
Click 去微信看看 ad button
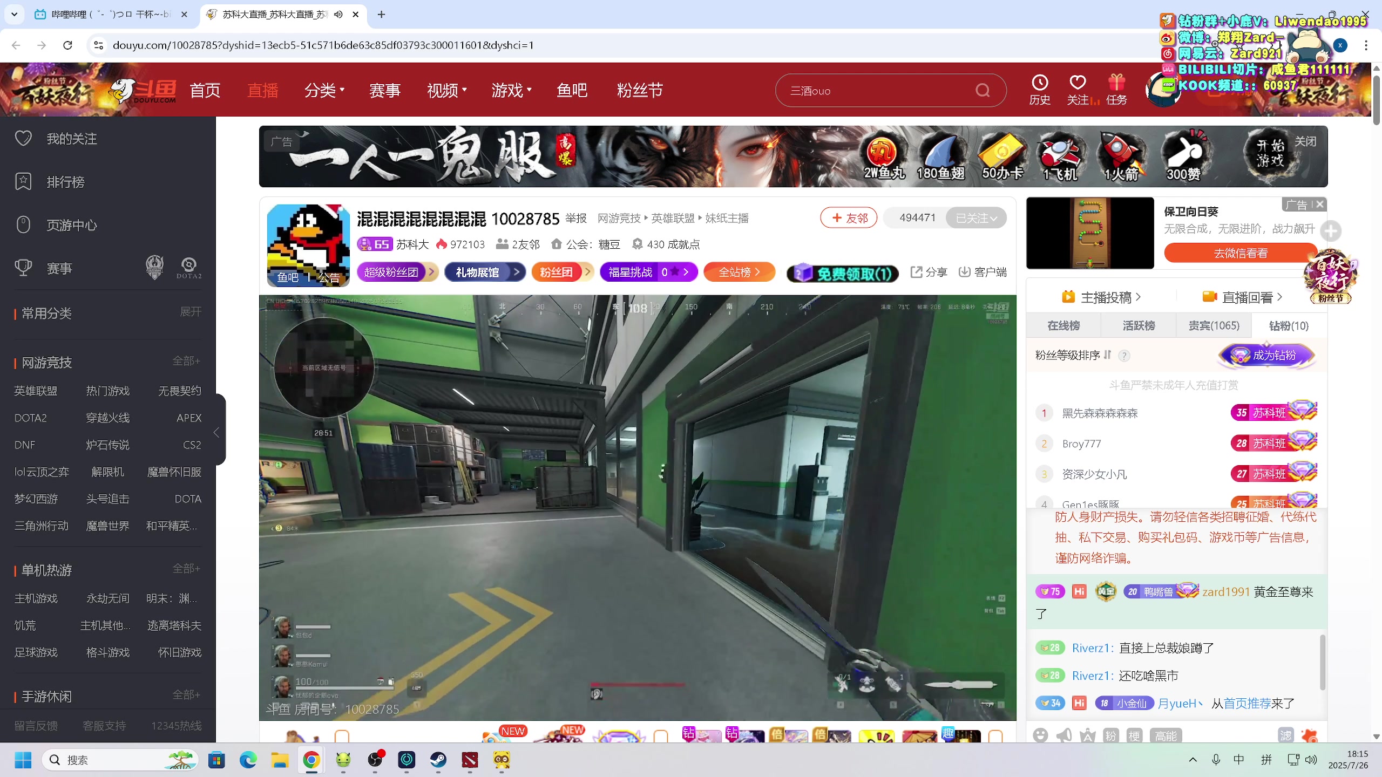1241,253
